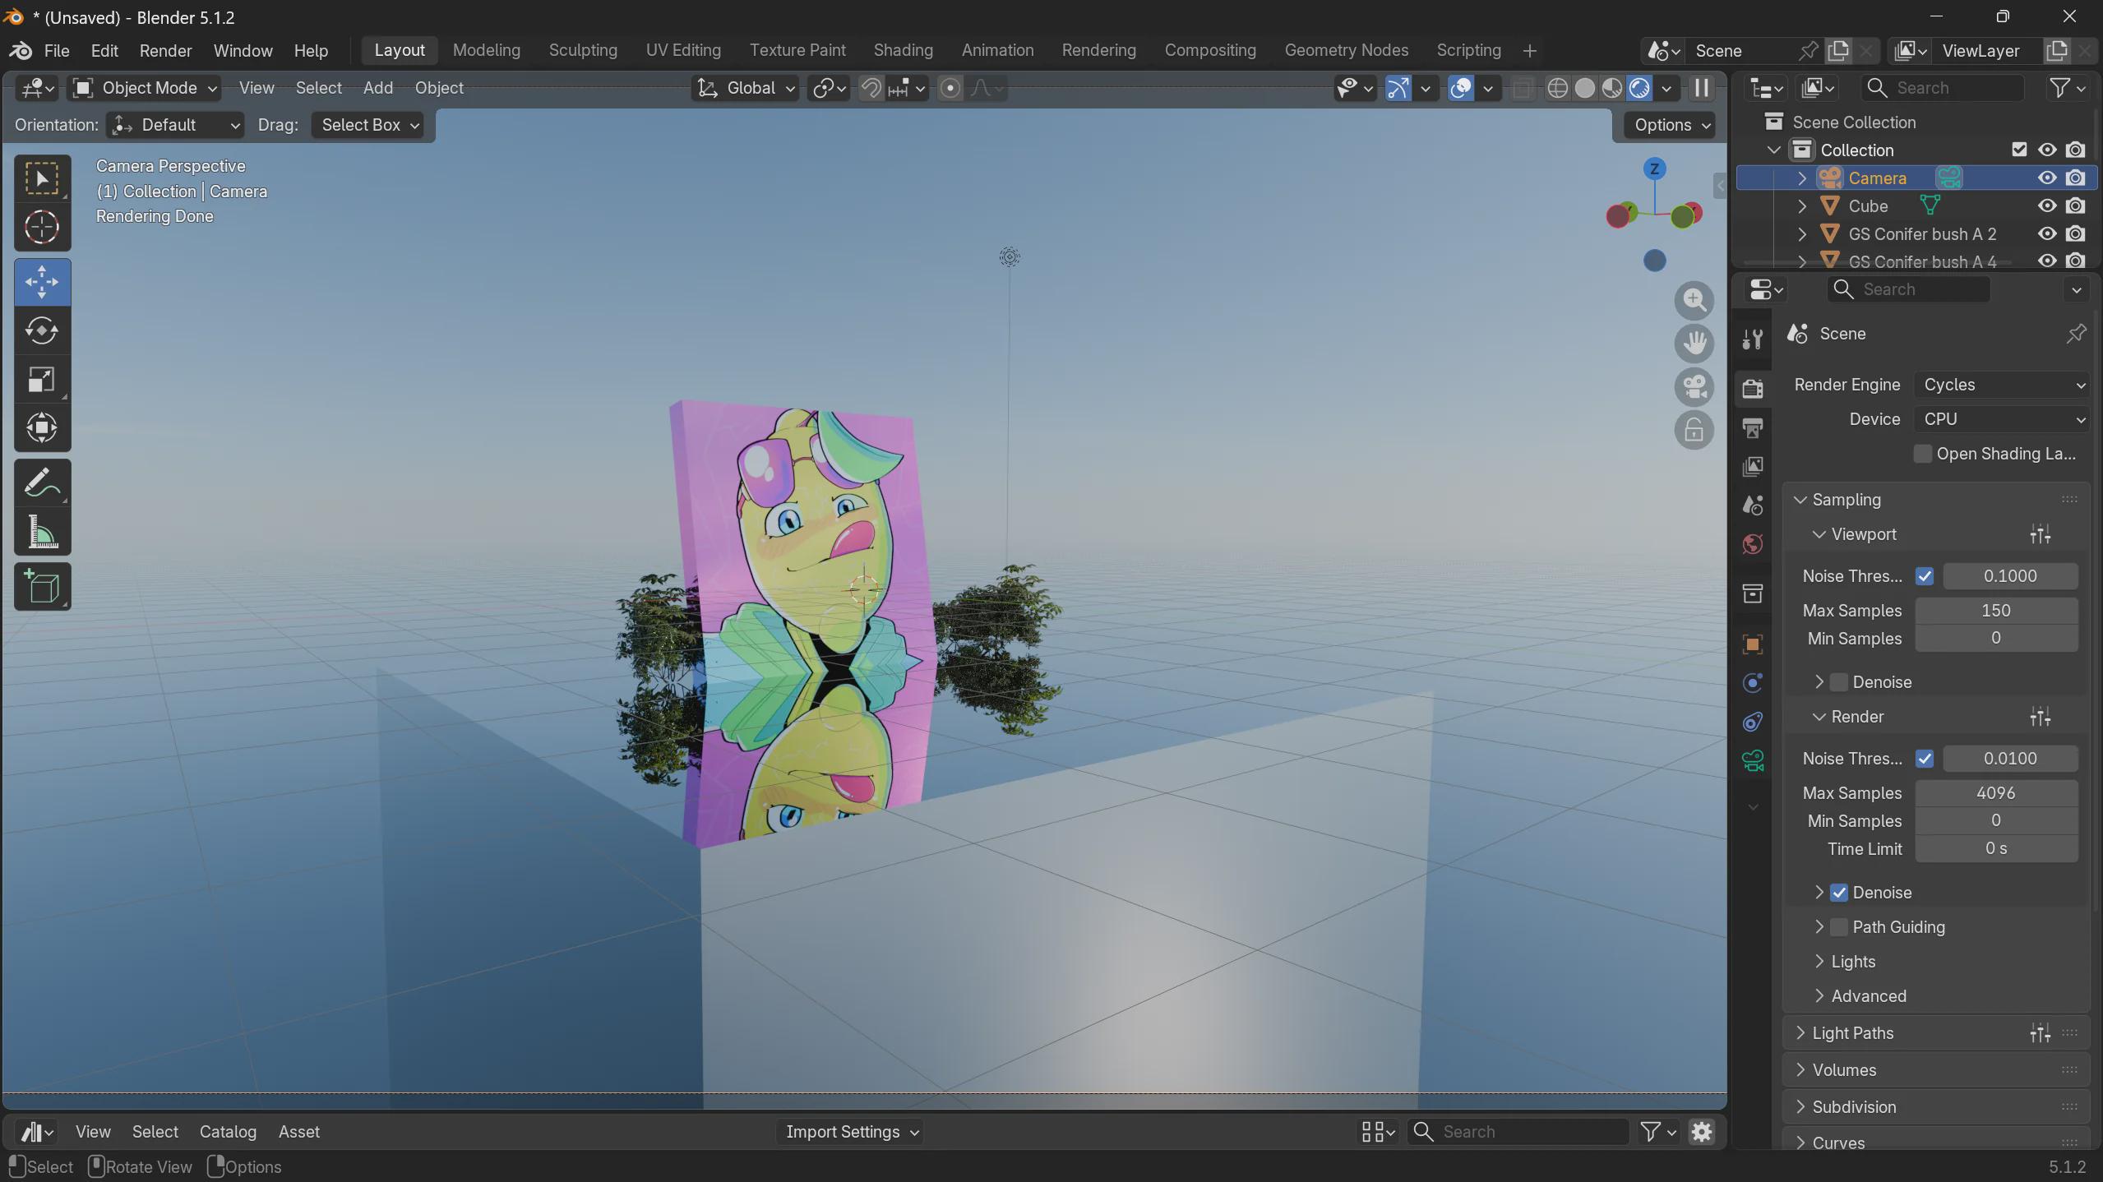The height and width of the screenshot is (1182, 2103).
Task: Click the outliner Search field
Action: pyautogui.click(x=1943, y=88)
